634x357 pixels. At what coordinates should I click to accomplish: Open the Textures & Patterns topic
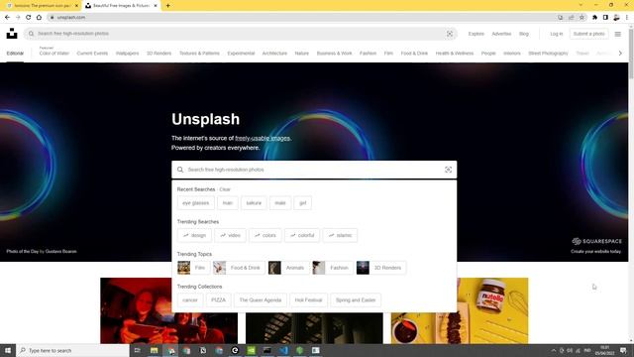199,53
